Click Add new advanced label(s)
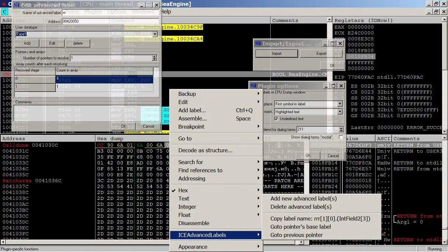 321,199
